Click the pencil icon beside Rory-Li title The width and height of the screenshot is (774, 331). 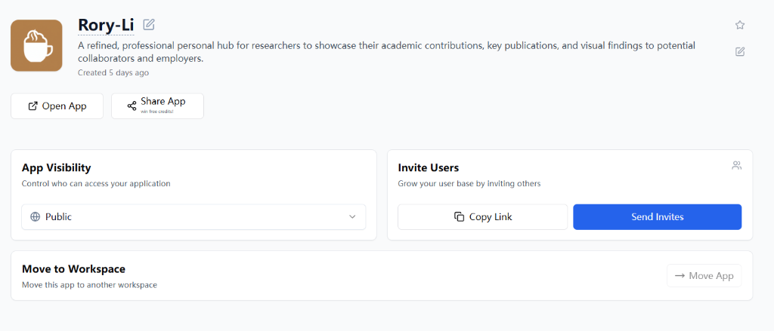(149, 24)
